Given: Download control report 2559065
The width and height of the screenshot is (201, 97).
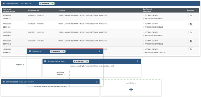Looking at the screenshot, I should point(191,49).
